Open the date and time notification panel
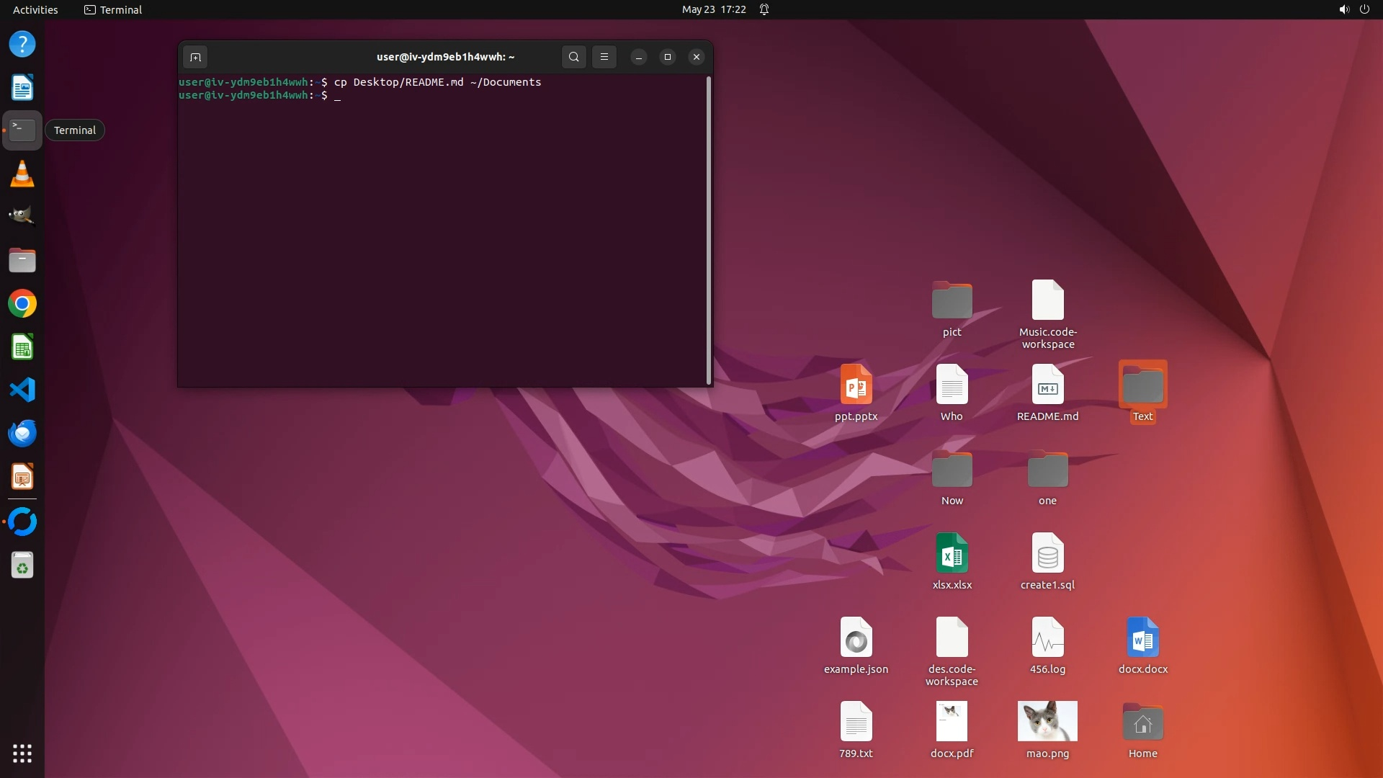1383x778 pixels. tap(713, 9)
